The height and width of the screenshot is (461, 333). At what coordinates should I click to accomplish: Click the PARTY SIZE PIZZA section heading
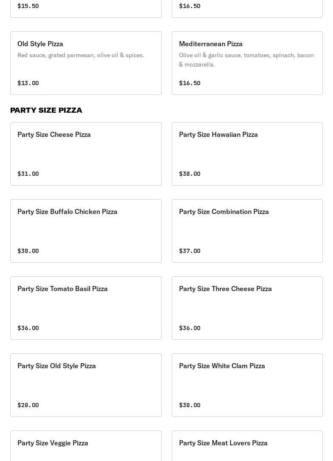pos(46,110)
